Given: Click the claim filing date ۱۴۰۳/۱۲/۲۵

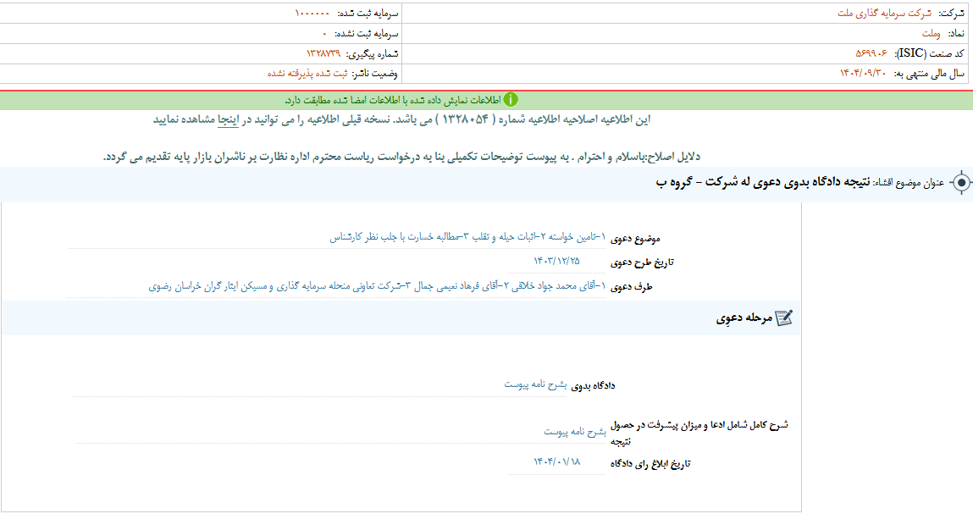Looking at the screenshot, I should (556, 262).
